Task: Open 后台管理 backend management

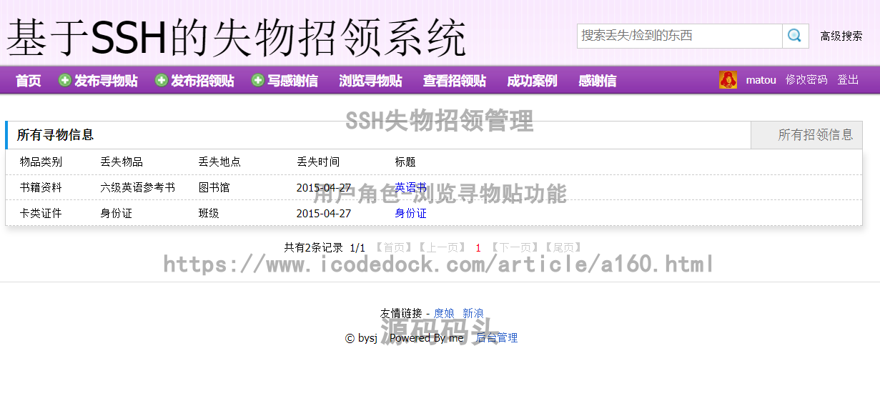Action: [x=496, y=337]
